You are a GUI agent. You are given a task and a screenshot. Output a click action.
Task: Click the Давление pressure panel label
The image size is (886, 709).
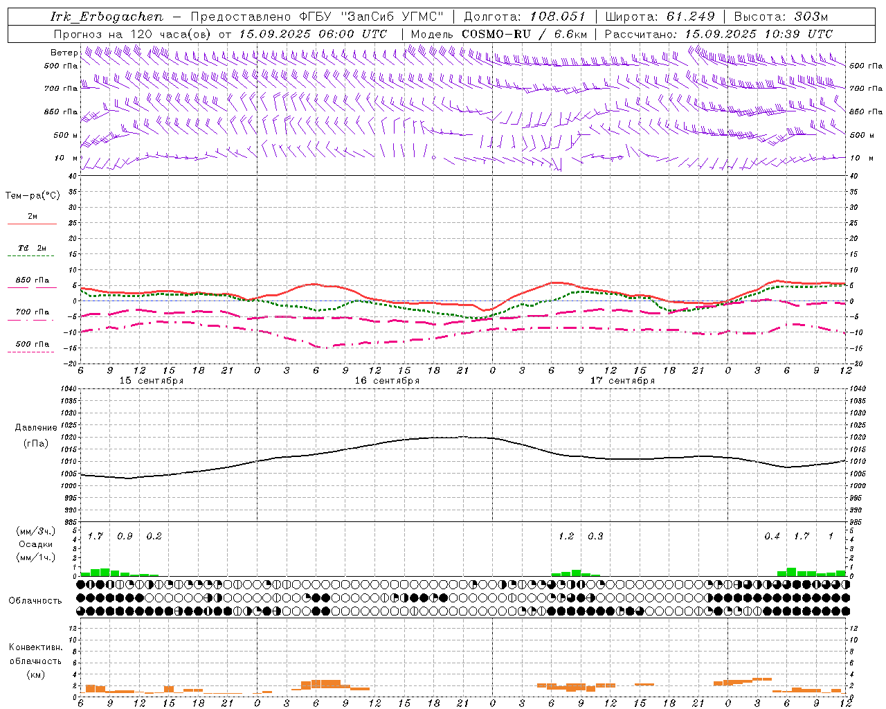coord(36,428)
